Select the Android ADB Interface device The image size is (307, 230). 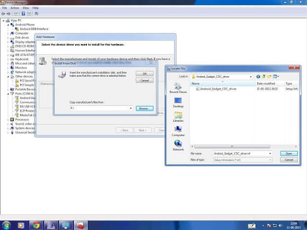(34, 29)
